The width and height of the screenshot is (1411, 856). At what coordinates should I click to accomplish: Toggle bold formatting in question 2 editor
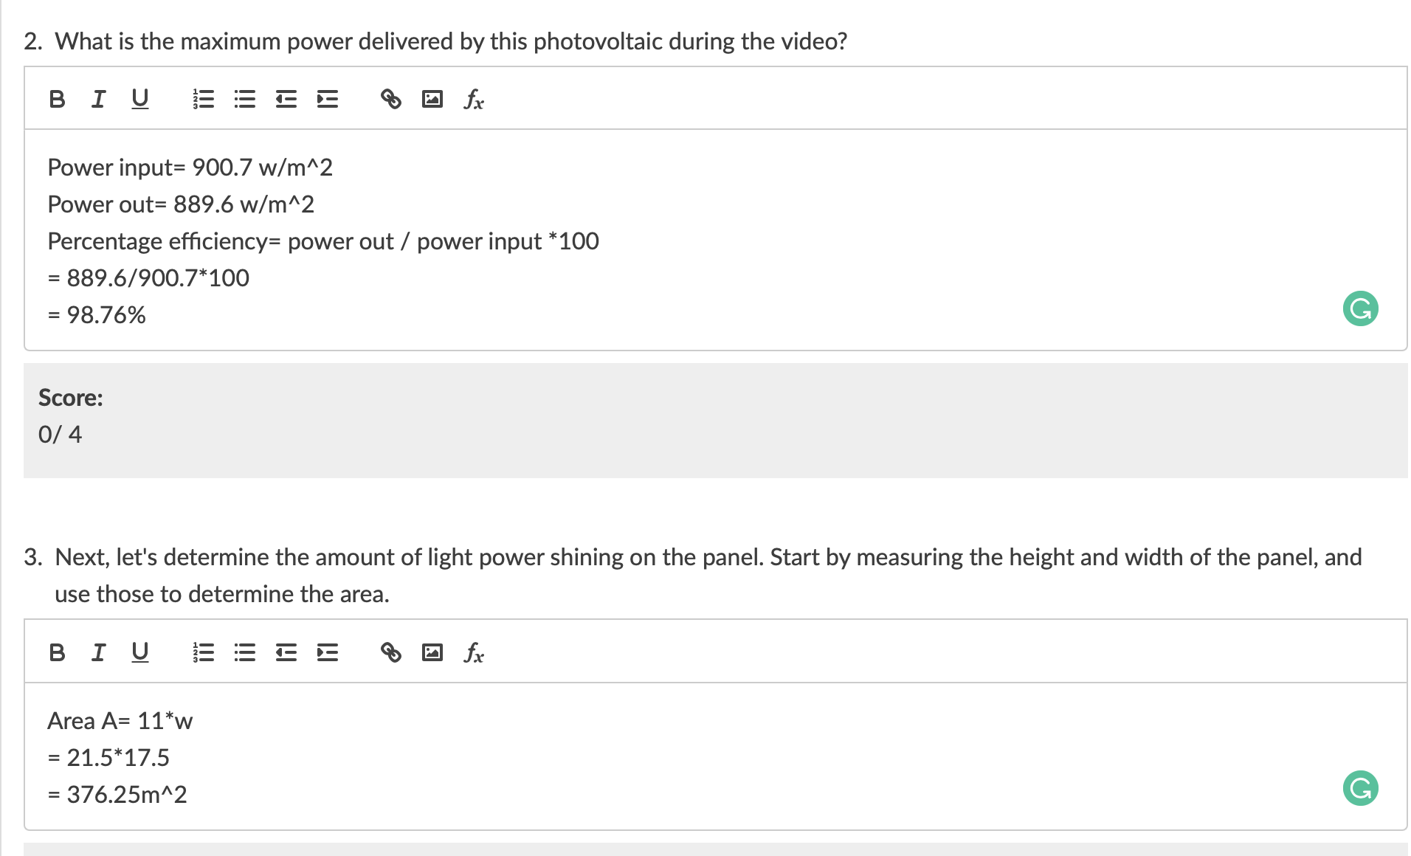[56, 98]
